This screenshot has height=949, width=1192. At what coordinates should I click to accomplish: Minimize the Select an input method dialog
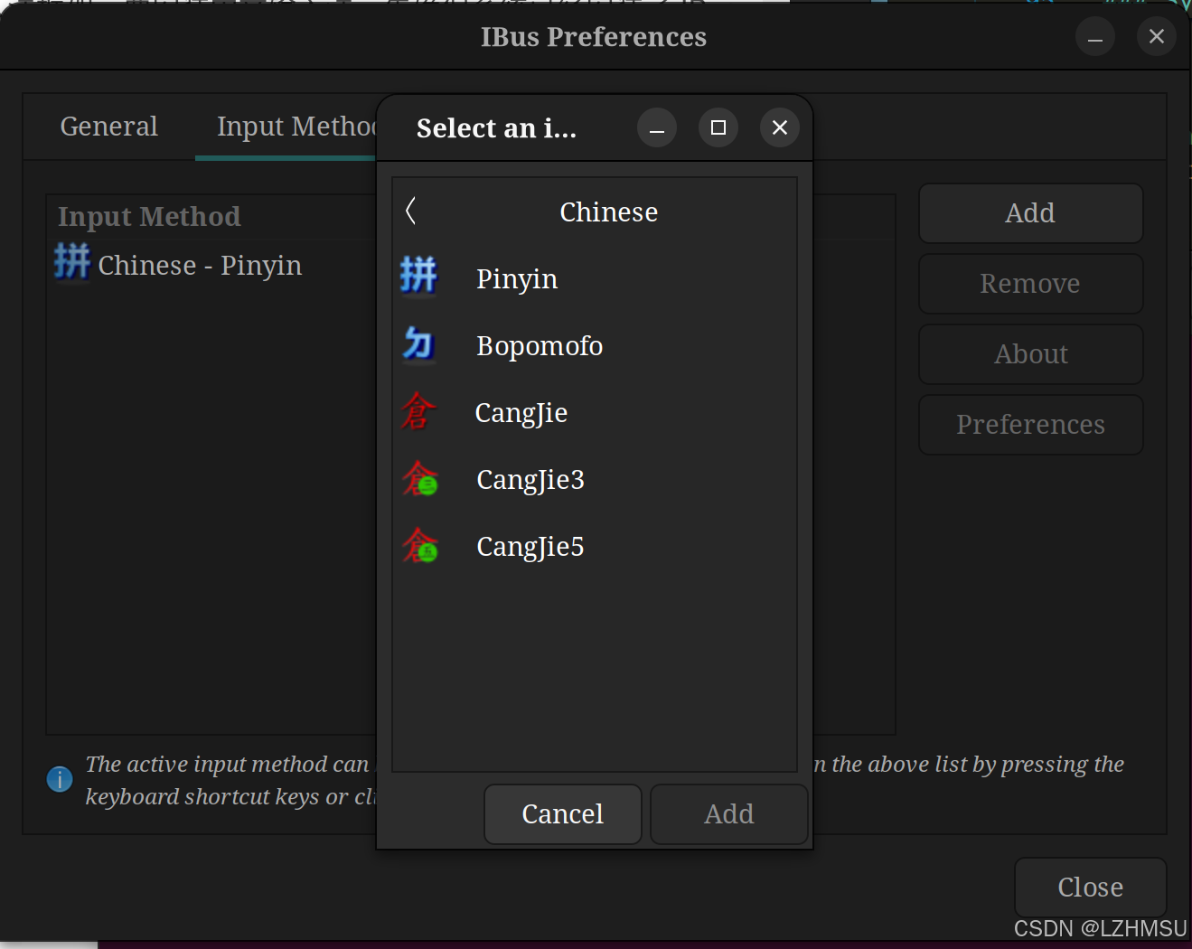click(657, 127)
